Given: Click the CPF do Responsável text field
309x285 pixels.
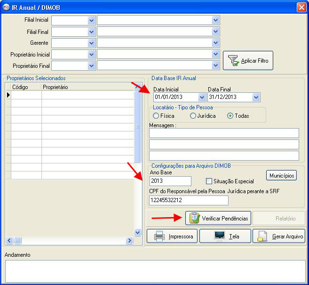Looking at the screenshot, I should coord(189,200).
